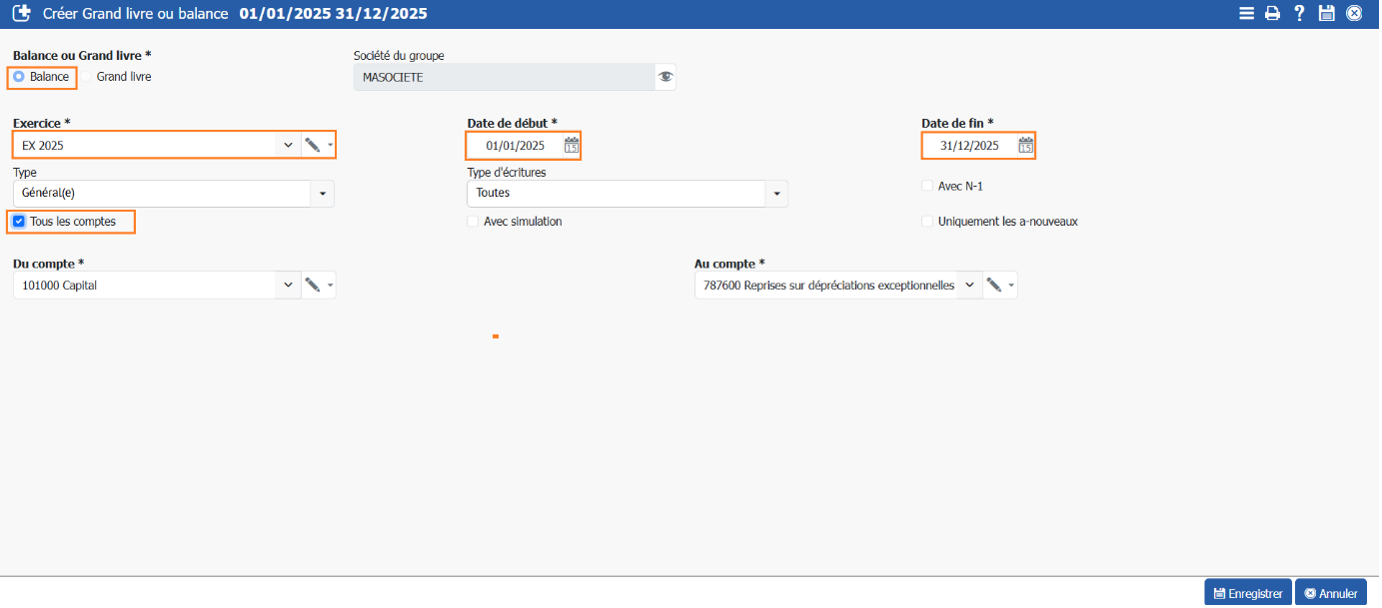Screen dimensions: 1382x608
Task: Open help via question mark icon
Action: pos(1299,13)
